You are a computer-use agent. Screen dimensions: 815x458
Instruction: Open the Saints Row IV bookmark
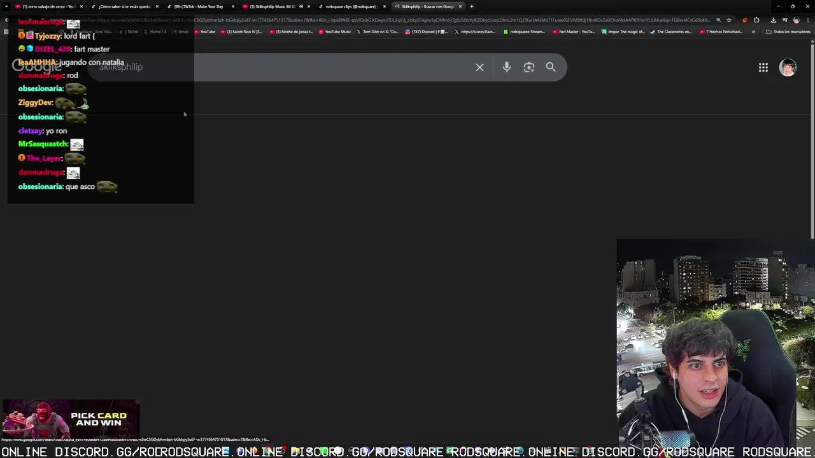(241, 32)
